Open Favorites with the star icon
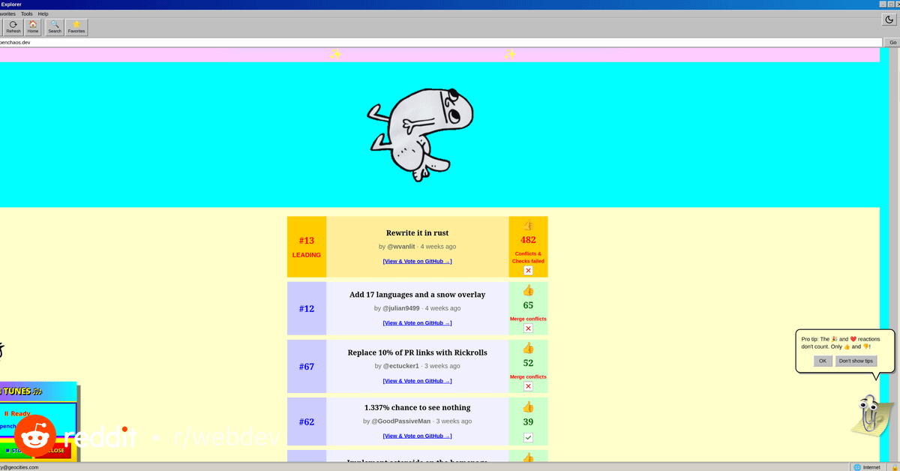This screenshot has height=471, width=900. (x=76, y=27)
